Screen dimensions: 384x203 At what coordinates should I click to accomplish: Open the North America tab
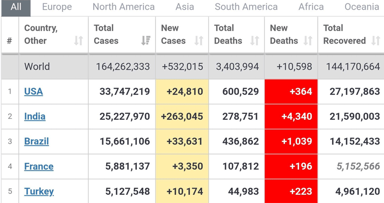(123, 7)
